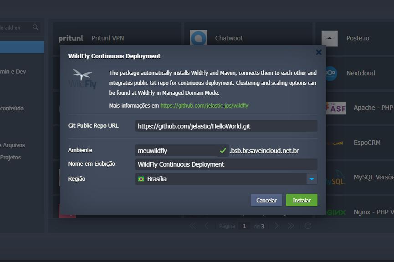
Task: Select the Nextcloud app icon
Action: 329,73
